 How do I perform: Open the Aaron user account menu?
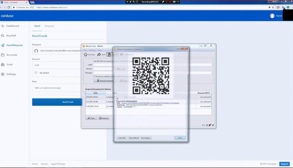[276, 16]
